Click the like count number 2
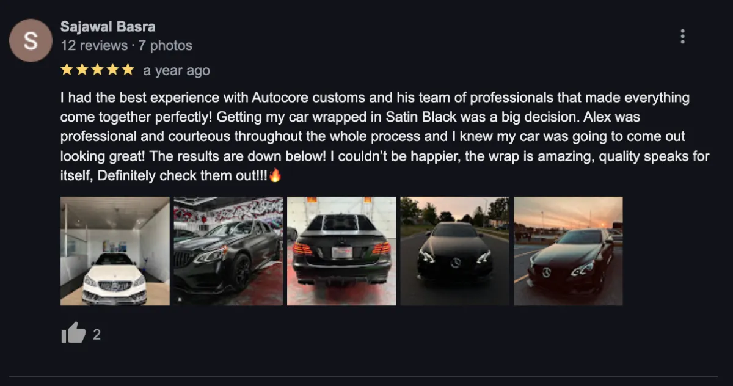This screenshot has height=386, width=733. pos(97,335)
